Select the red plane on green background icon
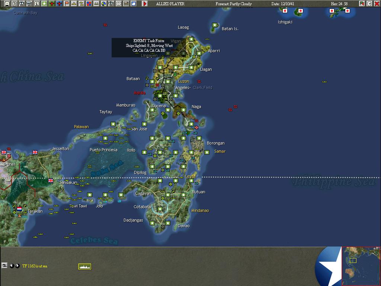Viewport: 381px width, 286px height. tap(52, 4)
